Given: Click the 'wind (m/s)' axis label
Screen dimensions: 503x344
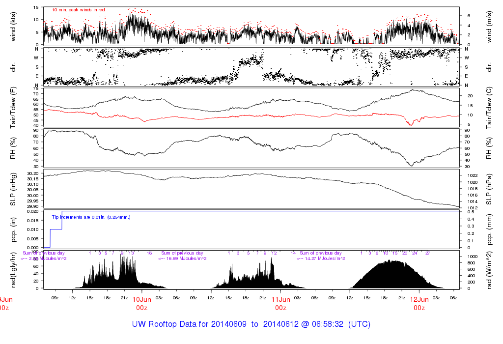Looking at the screenshot, I should (x=489, y=27).
